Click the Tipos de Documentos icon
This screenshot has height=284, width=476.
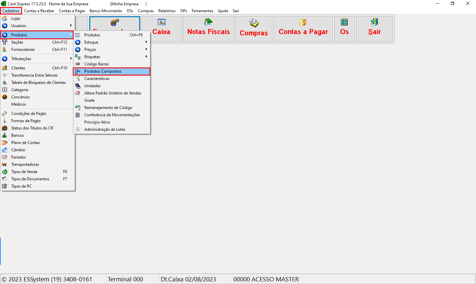5,179
